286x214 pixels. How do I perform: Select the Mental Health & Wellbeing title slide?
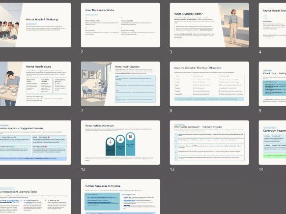[x=36, y=25]
